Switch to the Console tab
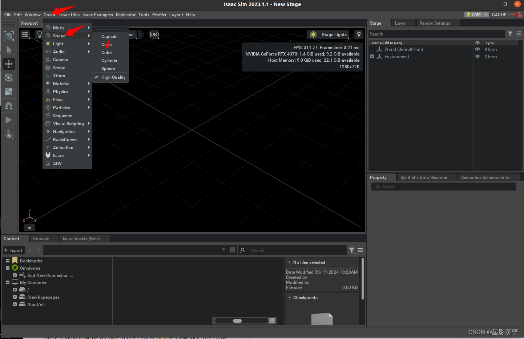Screen dimensions: 524x339 (x=41, y=239)
